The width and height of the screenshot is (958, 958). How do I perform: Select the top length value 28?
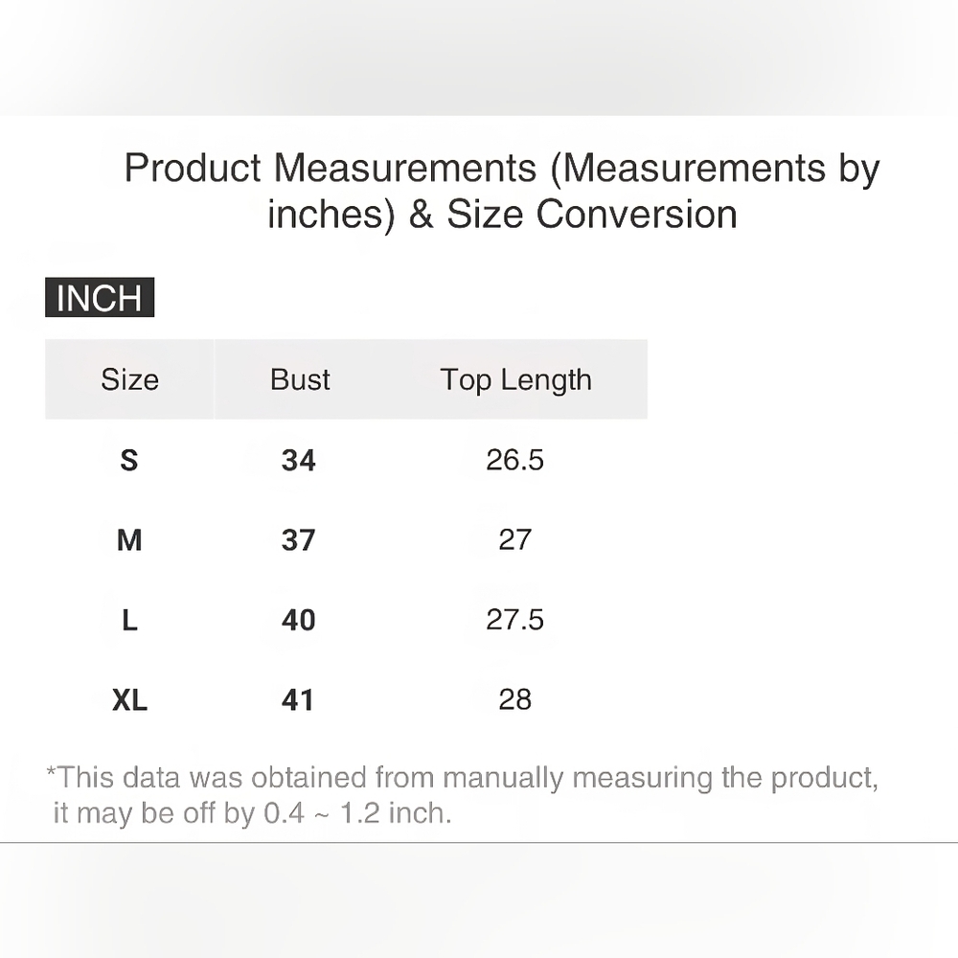(514, 700)
